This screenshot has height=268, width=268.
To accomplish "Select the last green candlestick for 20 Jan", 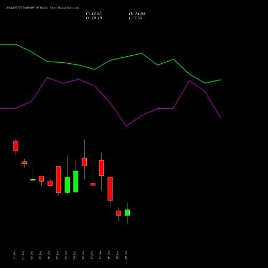I will [127, 213].
